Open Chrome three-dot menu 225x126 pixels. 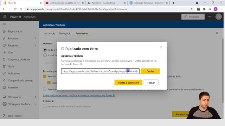pyautogui.click(x=221, y=9)
